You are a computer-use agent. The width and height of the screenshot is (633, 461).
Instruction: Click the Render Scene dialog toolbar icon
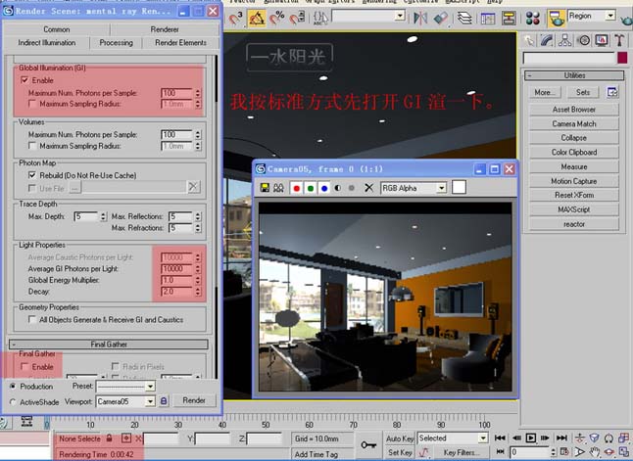[x=556, y=19]
